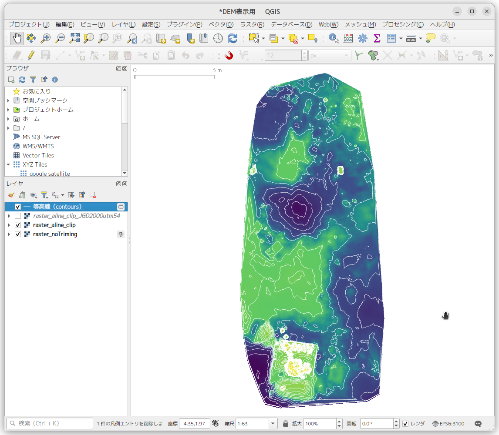Open the ラスタ menu
The height and width of the screenshot is (435, 499).
[x=251, y=24]
